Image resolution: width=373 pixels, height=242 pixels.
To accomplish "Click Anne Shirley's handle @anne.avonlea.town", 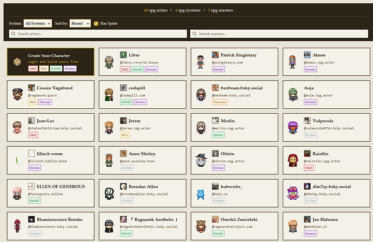I will pos(137,160).
